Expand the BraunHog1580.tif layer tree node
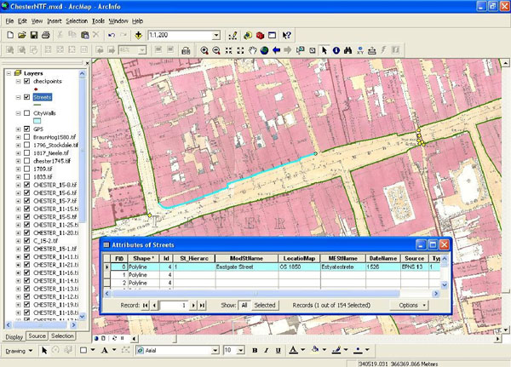Screen dimensions: 511x367 (19, 136)
